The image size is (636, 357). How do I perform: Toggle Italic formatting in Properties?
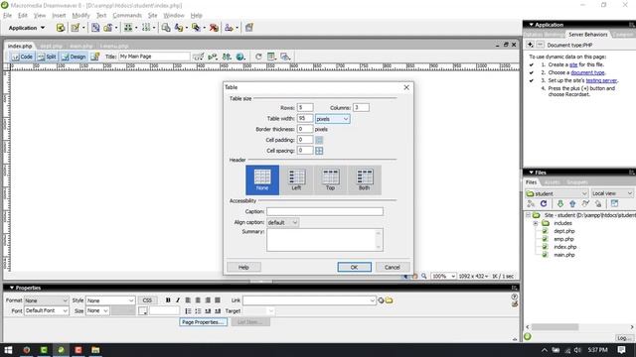click(178, 300)
